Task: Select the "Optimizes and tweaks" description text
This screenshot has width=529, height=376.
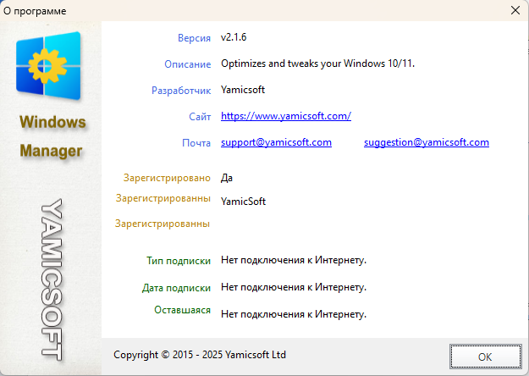Action: tap(317, 64)
